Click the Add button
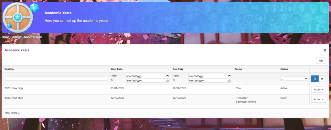This screenshot has width=331, height=130. click(321, 60)
